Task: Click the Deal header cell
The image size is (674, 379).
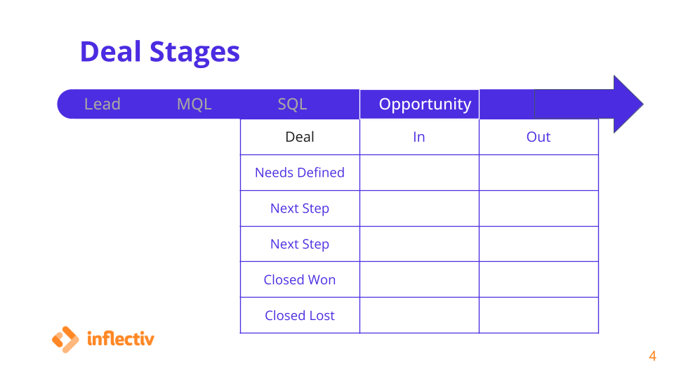Action: tap(300, 137)
